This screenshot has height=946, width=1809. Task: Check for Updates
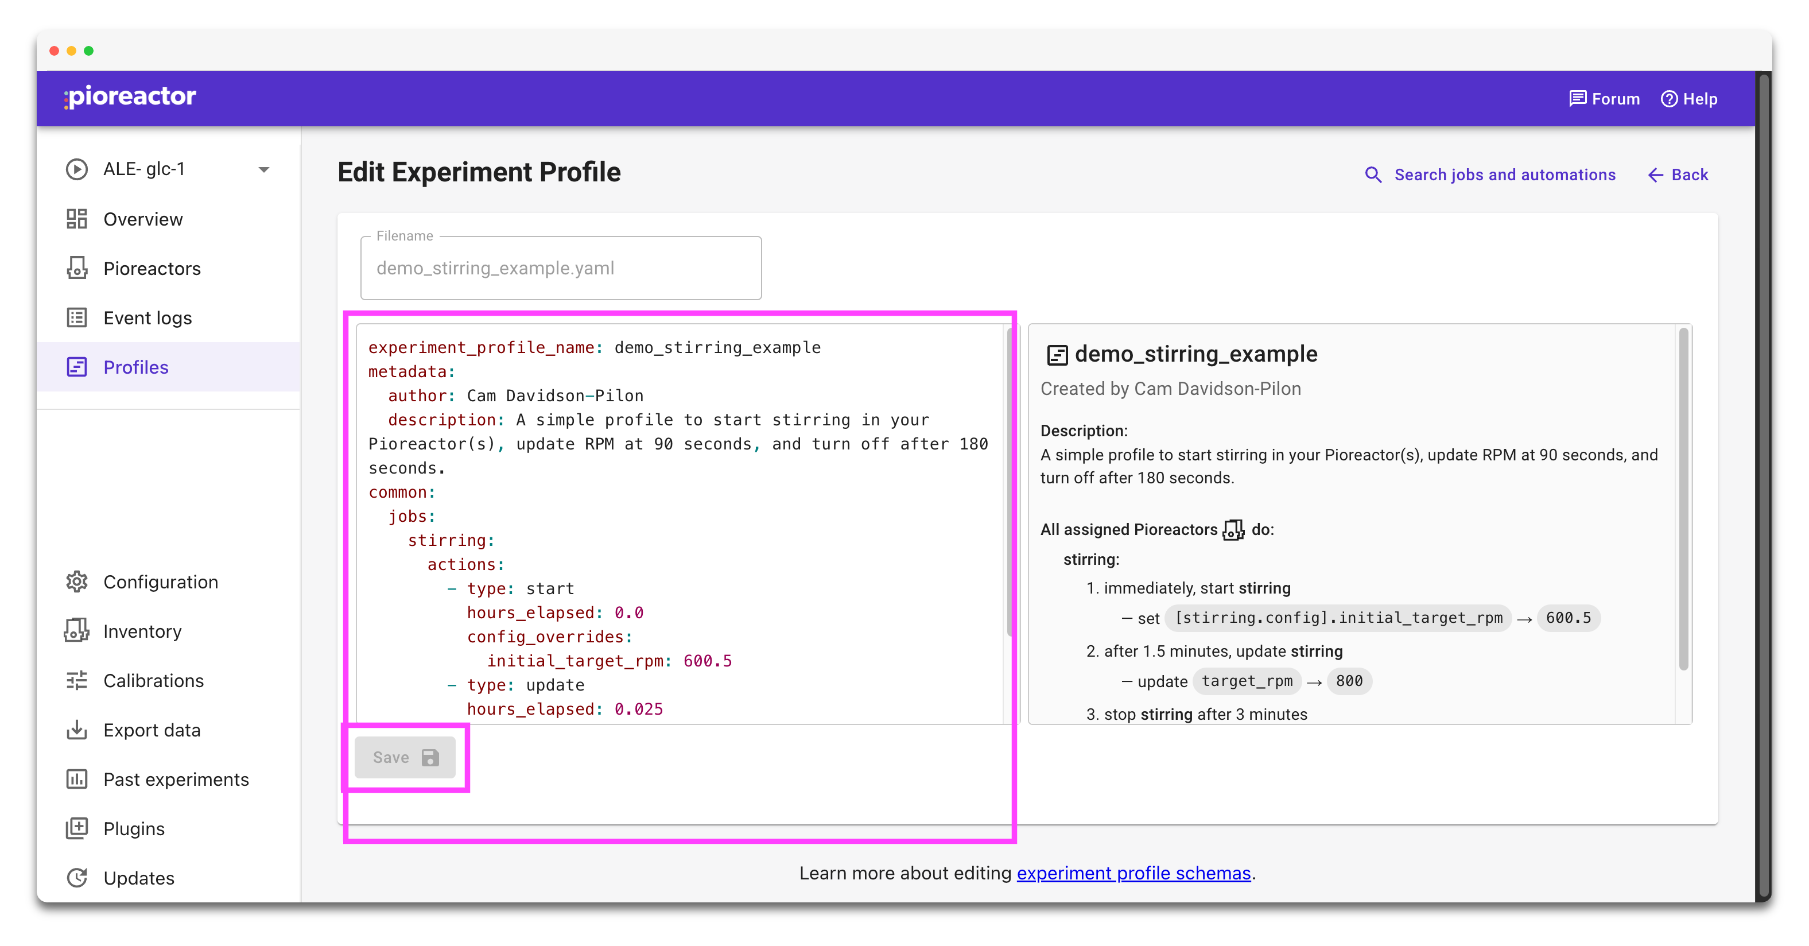click(138, 878)
